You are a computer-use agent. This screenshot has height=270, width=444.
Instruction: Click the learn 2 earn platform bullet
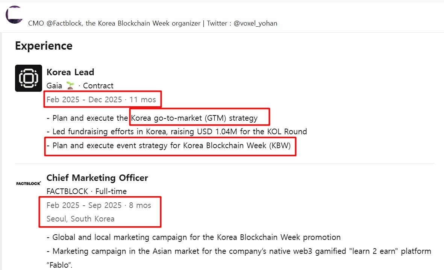click(239, 251)
